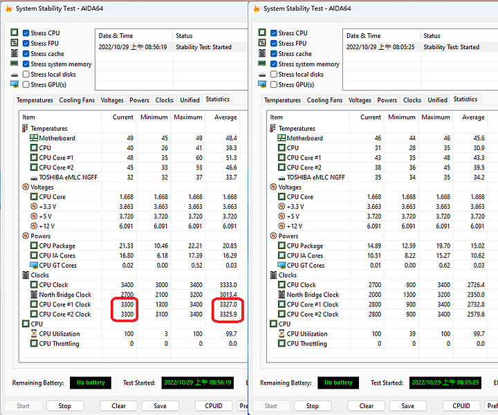Click system memory RAM icon in left window
This screenshot has height=415, width=498.
(x=15, y=64)
